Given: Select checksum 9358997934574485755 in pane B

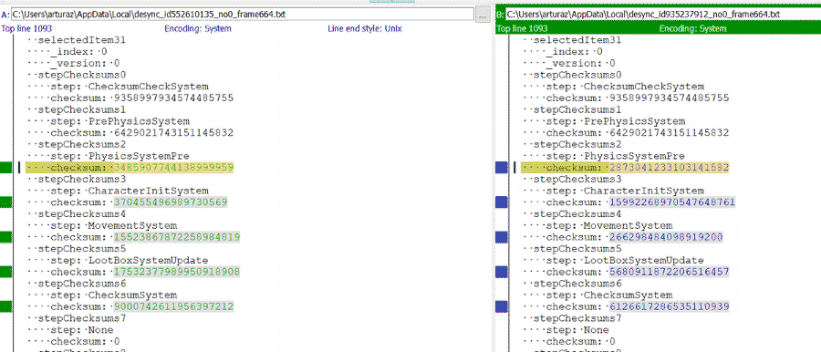Looking at the screenshot, I should coord(669,98).
